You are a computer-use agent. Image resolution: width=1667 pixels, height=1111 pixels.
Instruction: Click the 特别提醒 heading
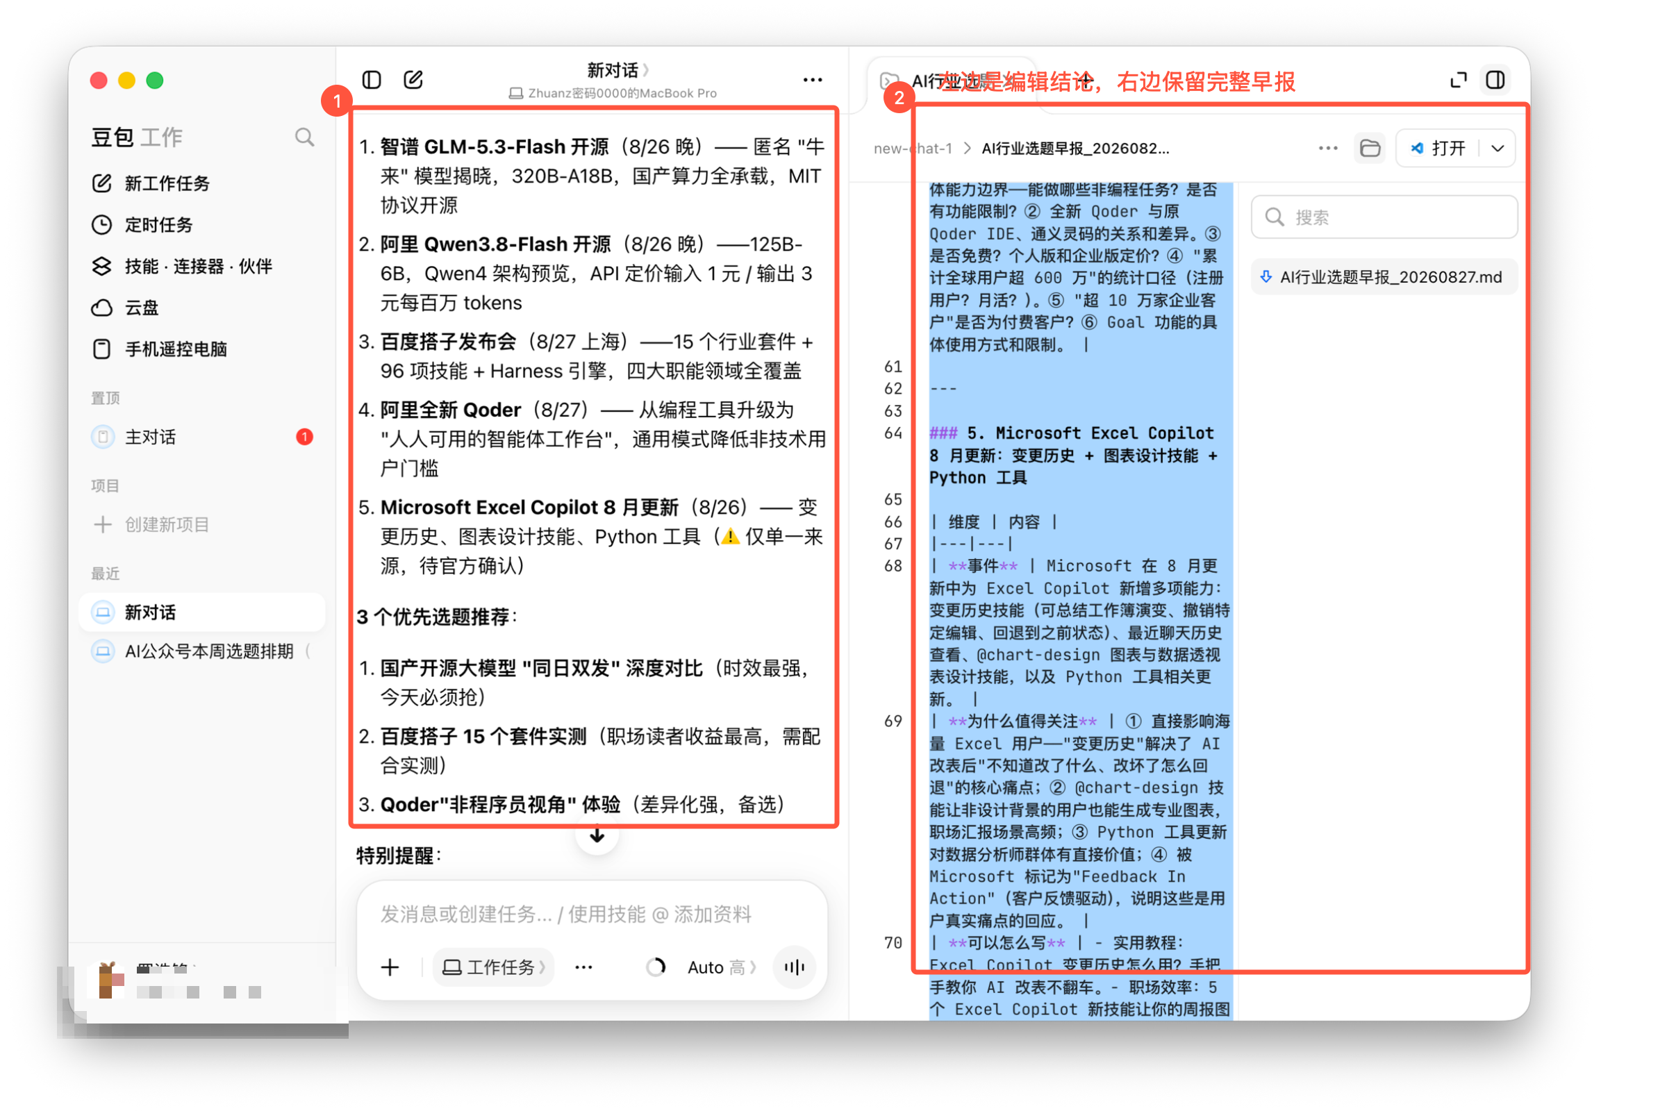click(398, 856)
